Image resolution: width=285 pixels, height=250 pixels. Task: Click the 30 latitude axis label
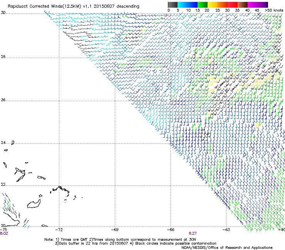[x=3, y=13]
